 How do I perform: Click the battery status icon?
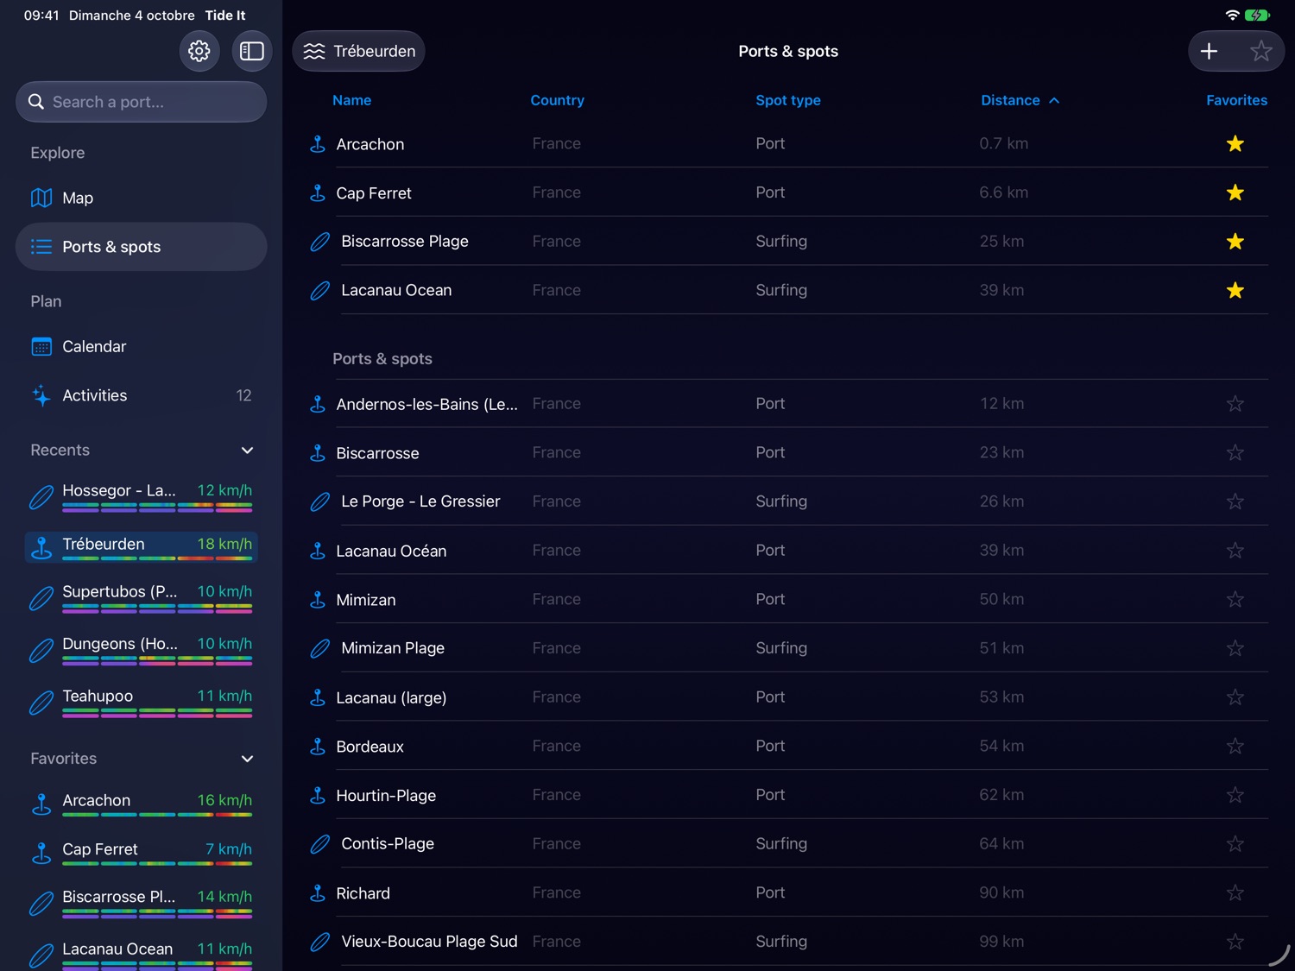point(1257,15)
